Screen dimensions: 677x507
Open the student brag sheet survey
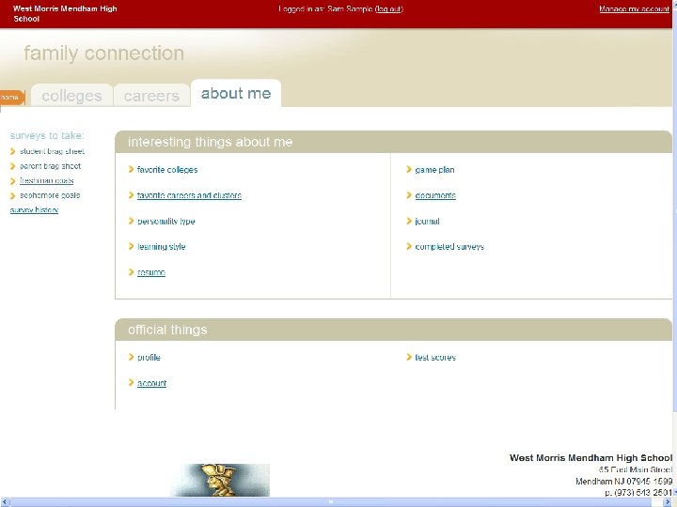tap(52, 151)
